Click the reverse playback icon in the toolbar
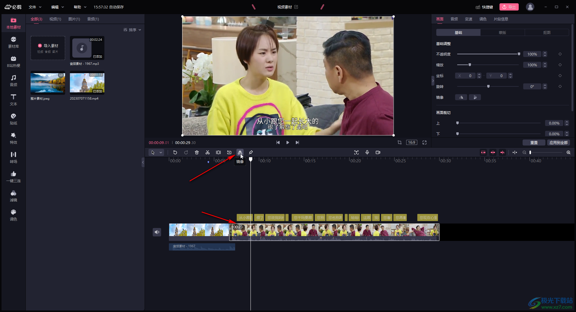Screen dimensions: 576x312 [x=229, y=152]
